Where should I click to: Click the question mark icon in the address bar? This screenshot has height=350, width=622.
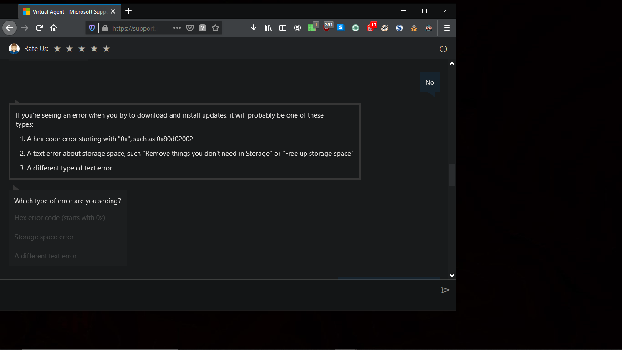pos(203,28)
